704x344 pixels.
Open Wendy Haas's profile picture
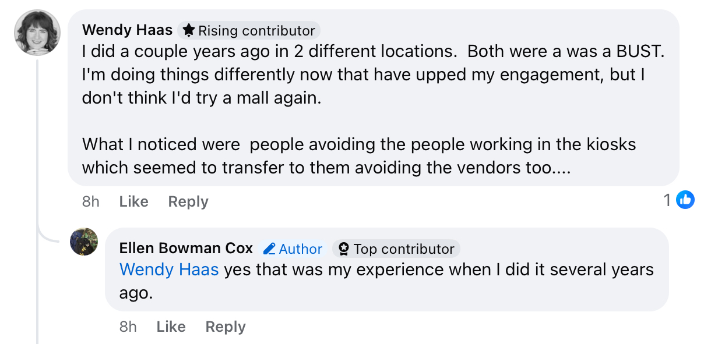(x=37, y=33)
